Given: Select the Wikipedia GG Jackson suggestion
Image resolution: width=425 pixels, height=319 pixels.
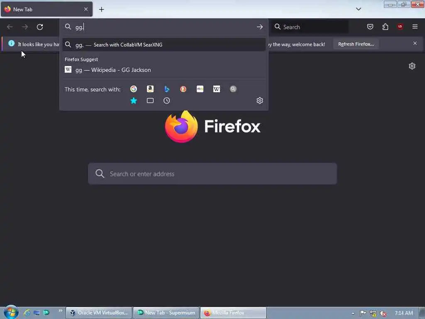Looking at the screenshot, I should pos(164,70).
